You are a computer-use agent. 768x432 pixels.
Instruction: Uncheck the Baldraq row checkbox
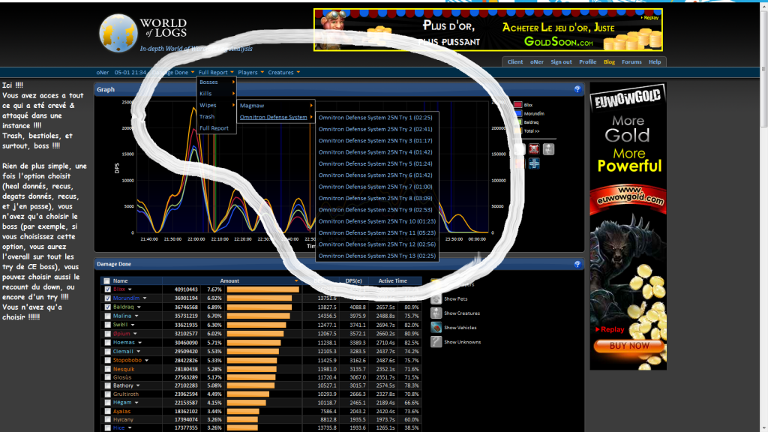coord(108,307)
